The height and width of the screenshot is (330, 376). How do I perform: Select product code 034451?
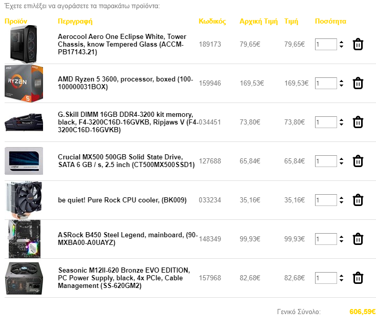point(210,122)
